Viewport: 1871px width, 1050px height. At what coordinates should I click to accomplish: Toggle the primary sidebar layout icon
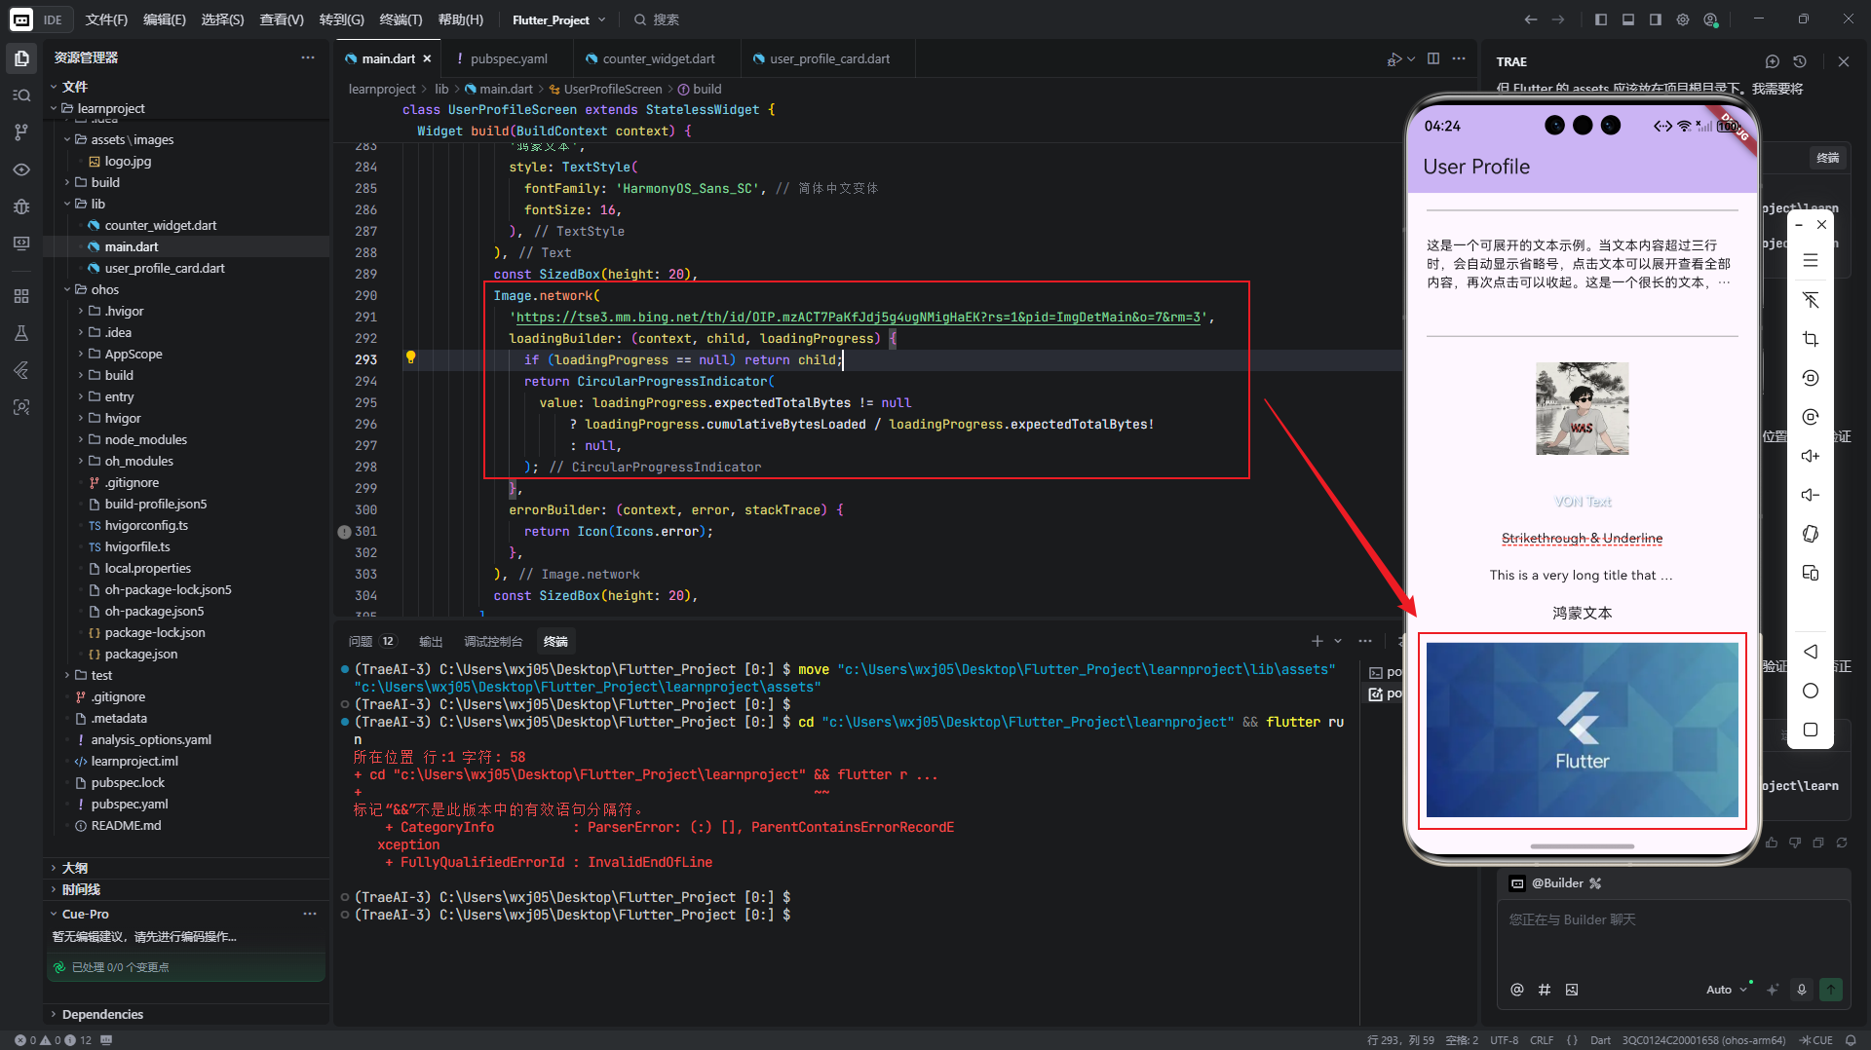coord(1601,19)
